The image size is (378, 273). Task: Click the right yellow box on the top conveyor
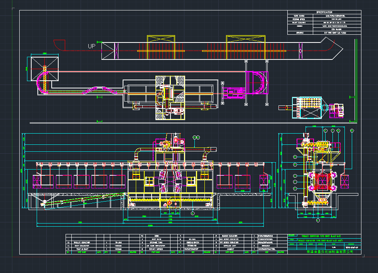point(246,47)
